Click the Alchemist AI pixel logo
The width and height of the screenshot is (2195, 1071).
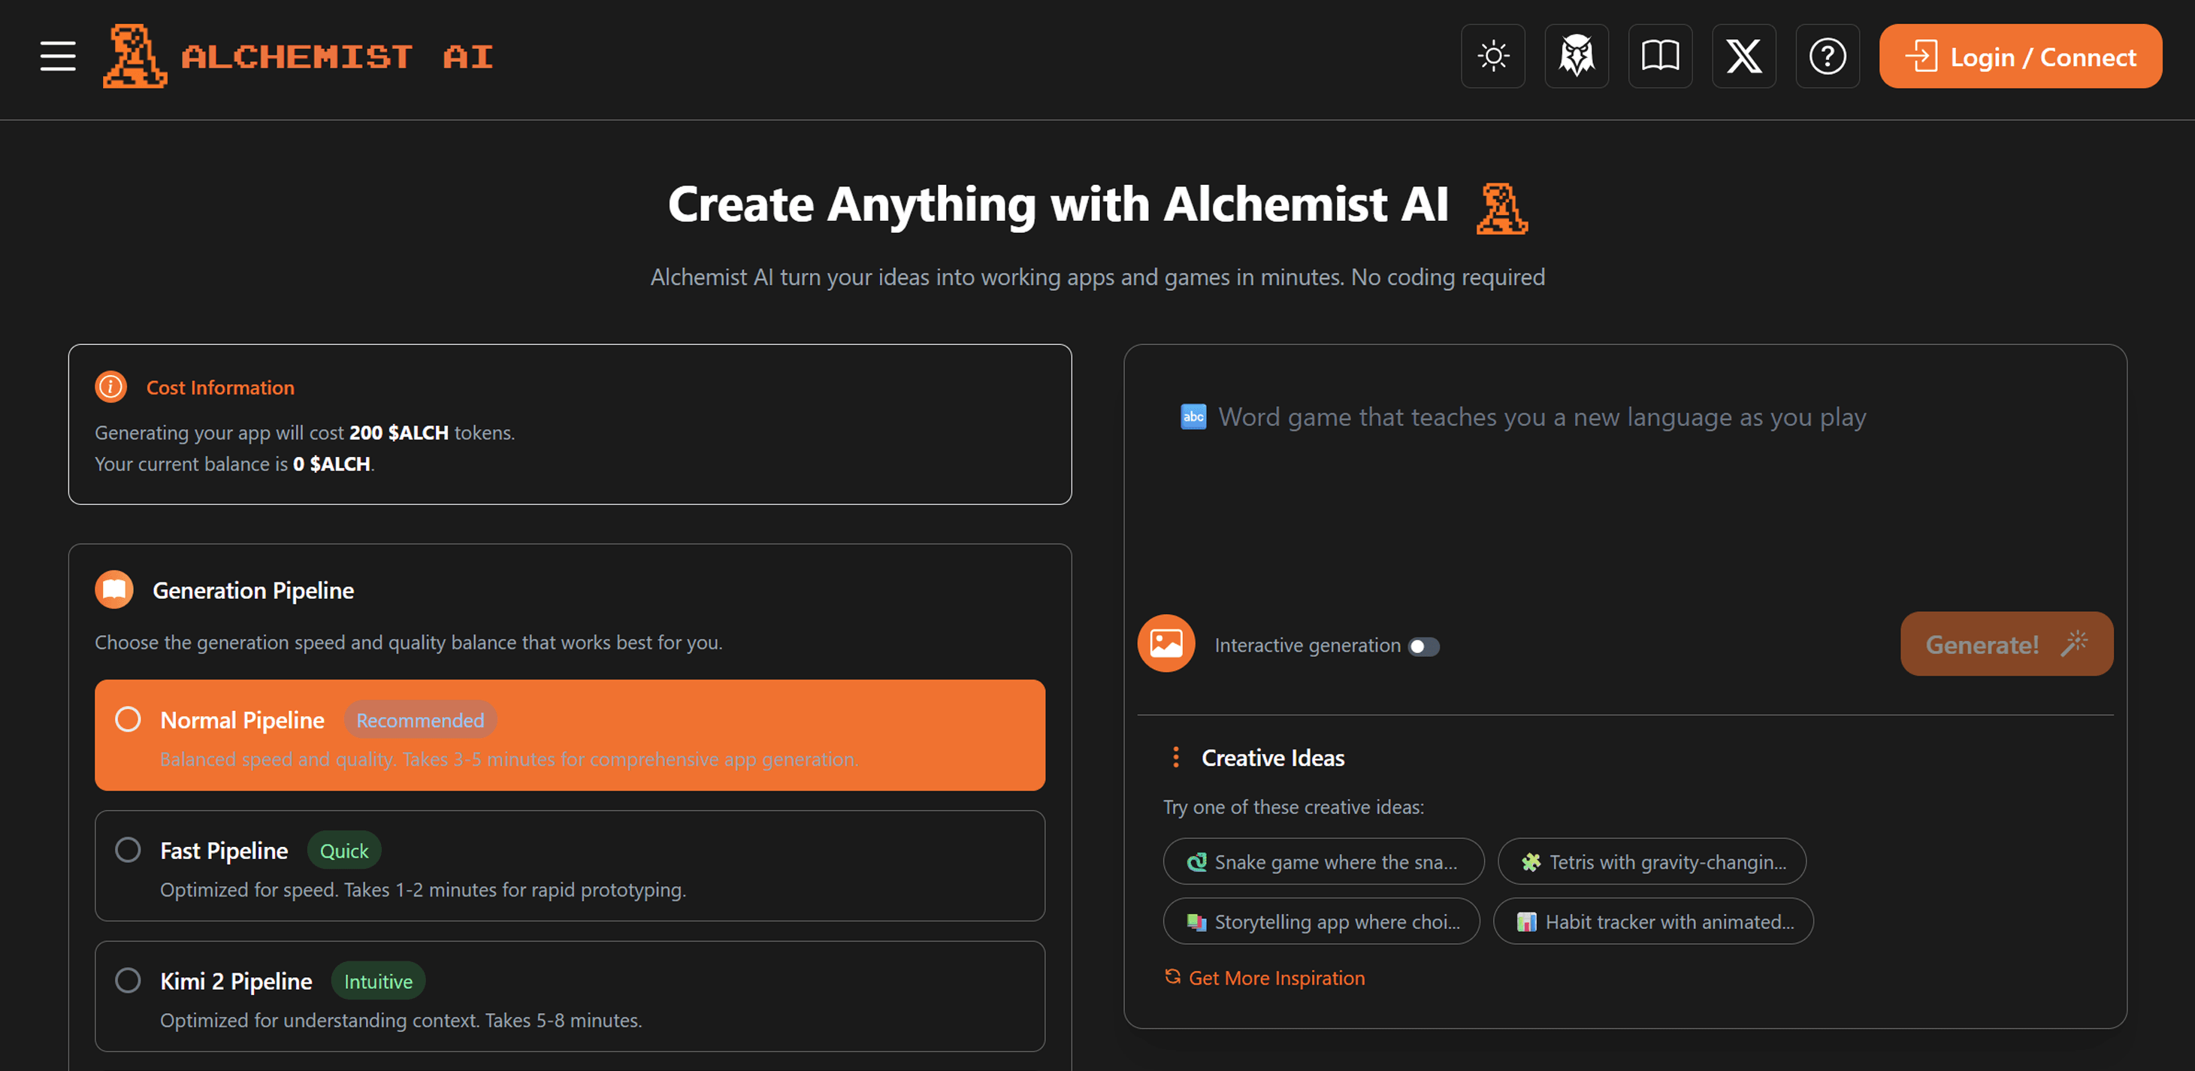[x=135, y=56]
